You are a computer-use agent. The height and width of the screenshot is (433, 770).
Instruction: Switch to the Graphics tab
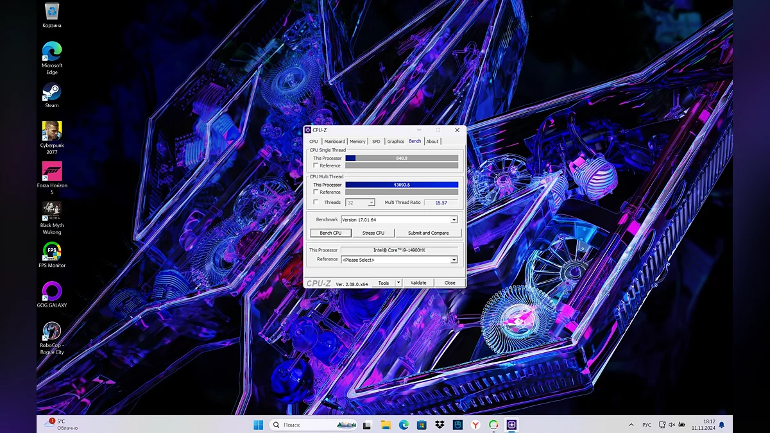click(395, 141)
